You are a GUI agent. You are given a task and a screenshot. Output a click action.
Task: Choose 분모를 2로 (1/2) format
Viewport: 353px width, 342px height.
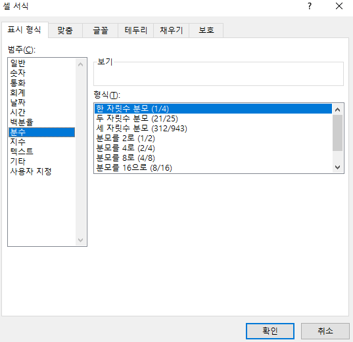tap(213, 139)
